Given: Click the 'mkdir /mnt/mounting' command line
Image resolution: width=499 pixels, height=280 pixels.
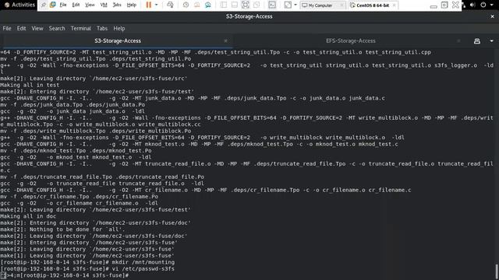Looking at the screenshot, I should [x=87, y=262].
